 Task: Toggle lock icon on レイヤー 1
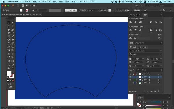[x=133, y=83]
